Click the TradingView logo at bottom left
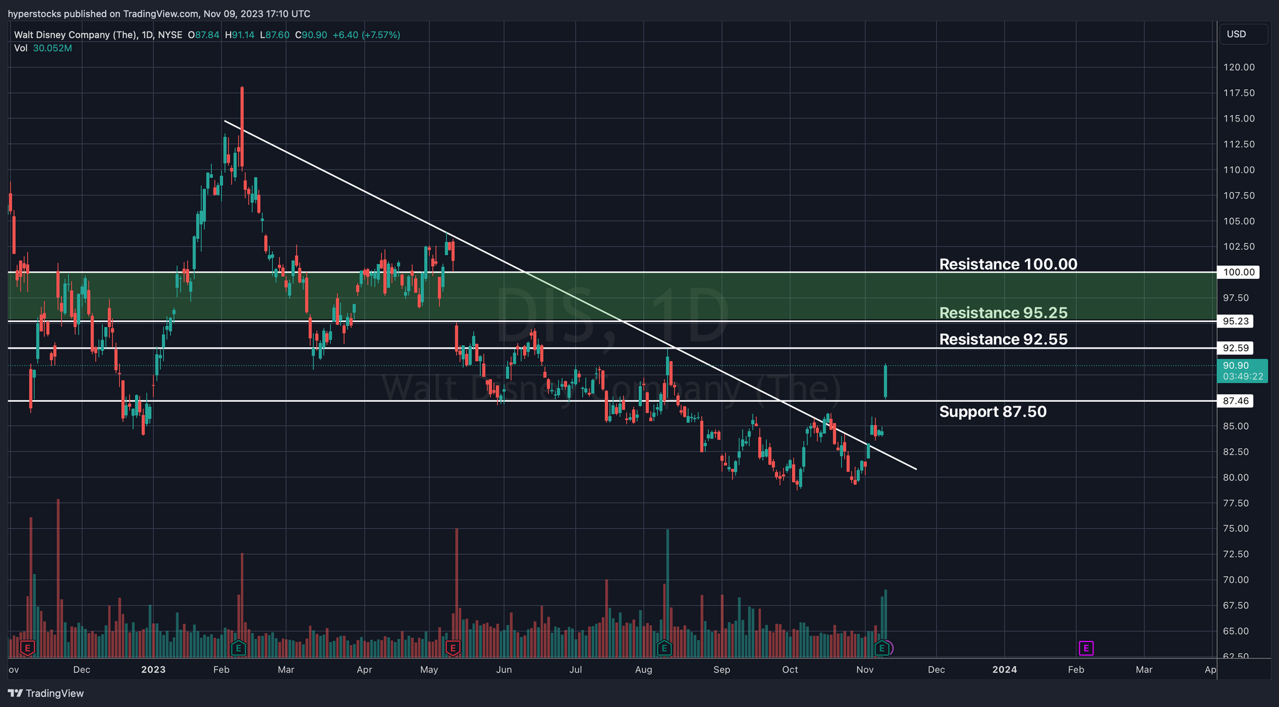 click(x=46, y=693)
